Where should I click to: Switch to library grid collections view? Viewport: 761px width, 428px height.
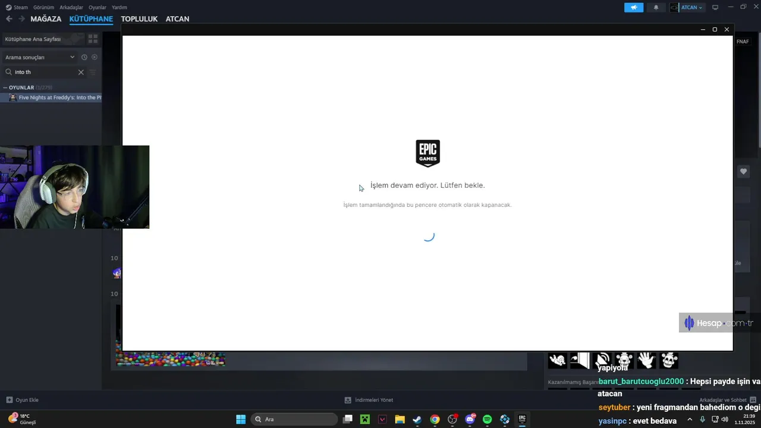point(93,39)
